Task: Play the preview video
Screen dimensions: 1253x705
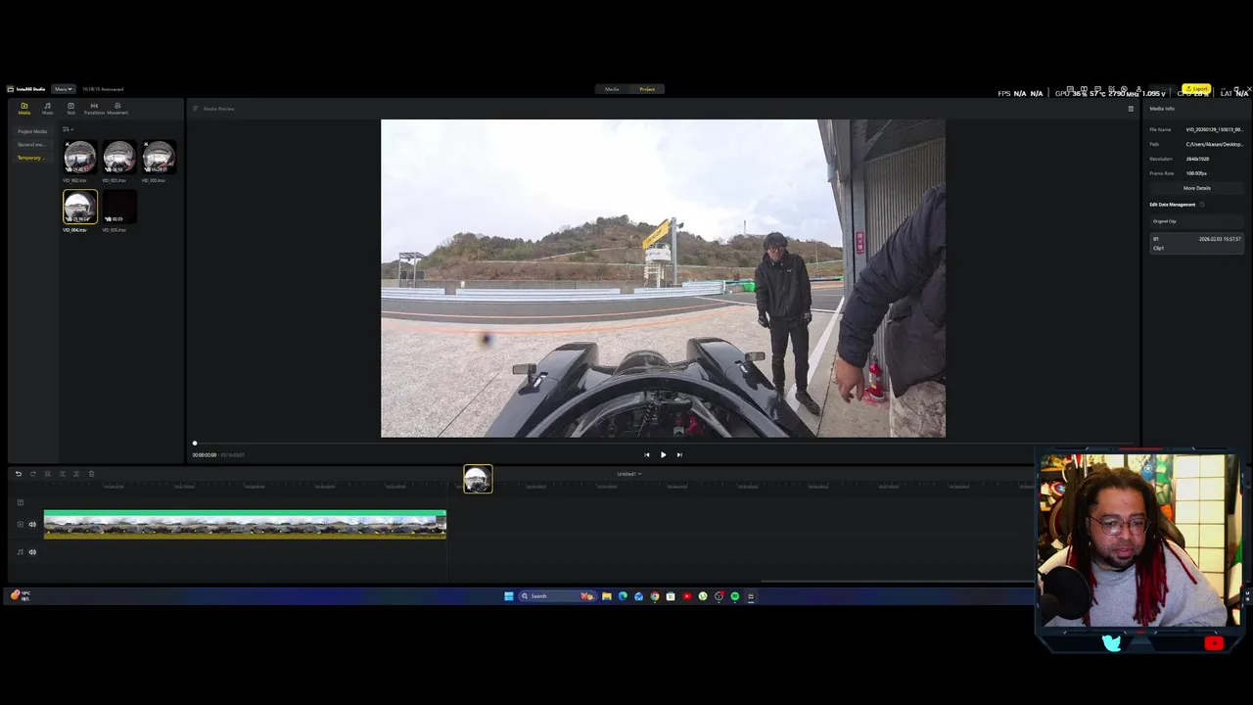Action: click(x=663, y=454)
